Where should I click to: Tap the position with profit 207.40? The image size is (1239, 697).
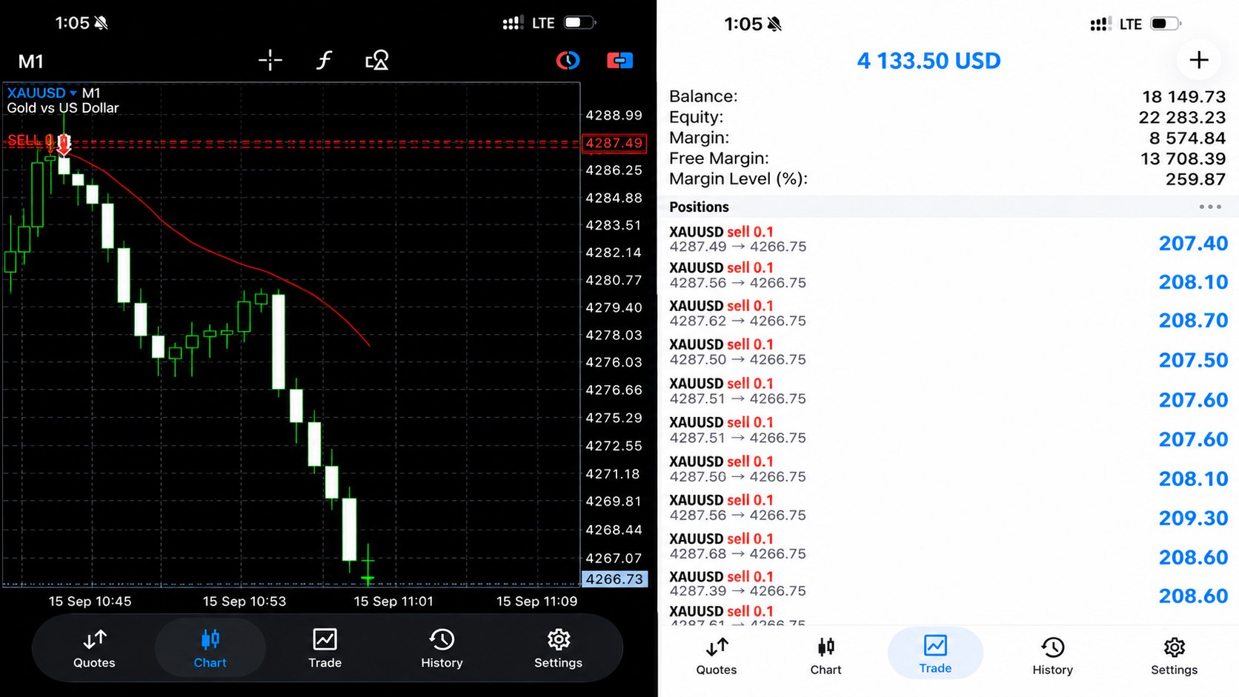coord(949,239)
